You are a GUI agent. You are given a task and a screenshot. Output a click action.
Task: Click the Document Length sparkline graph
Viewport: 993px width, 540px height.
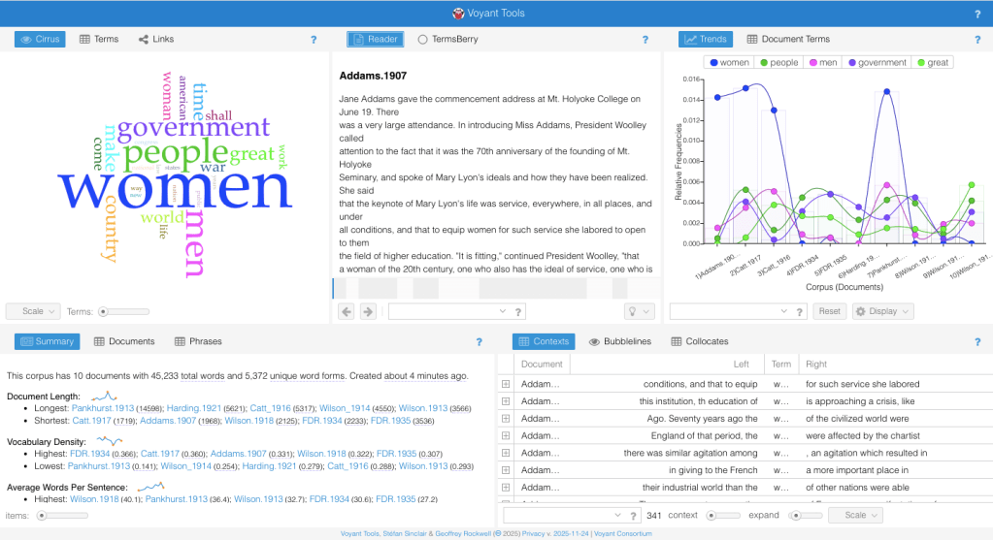click(x=106, y=396)
